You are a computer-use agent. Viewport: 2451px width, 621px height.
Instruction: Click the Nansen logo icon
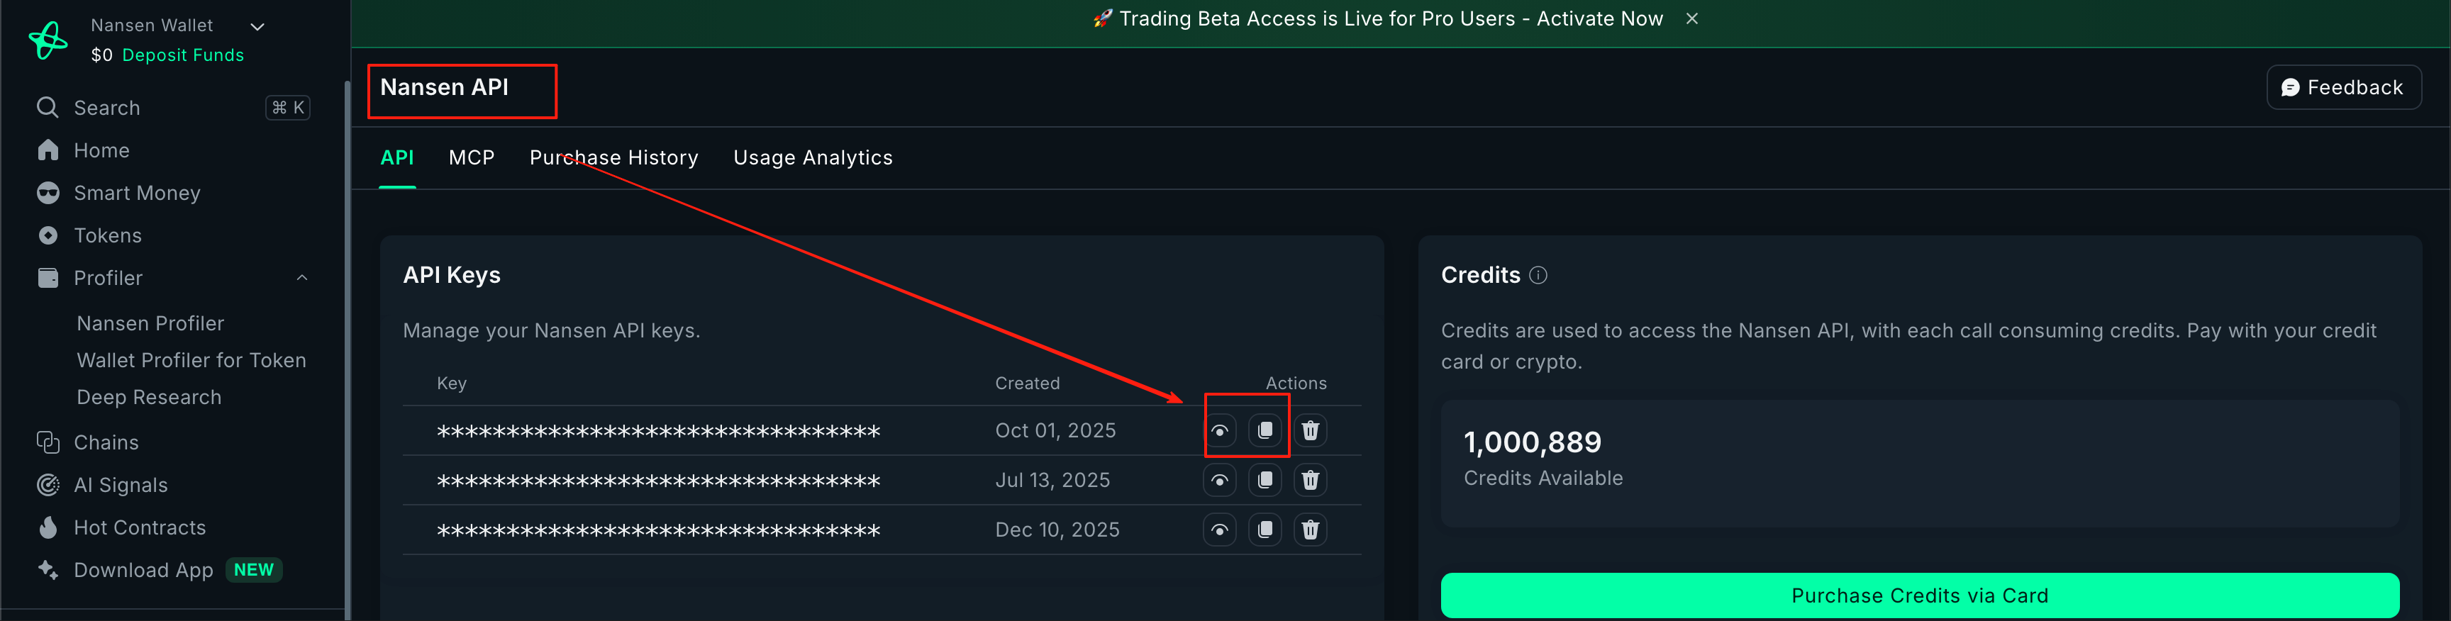point(48,40)
